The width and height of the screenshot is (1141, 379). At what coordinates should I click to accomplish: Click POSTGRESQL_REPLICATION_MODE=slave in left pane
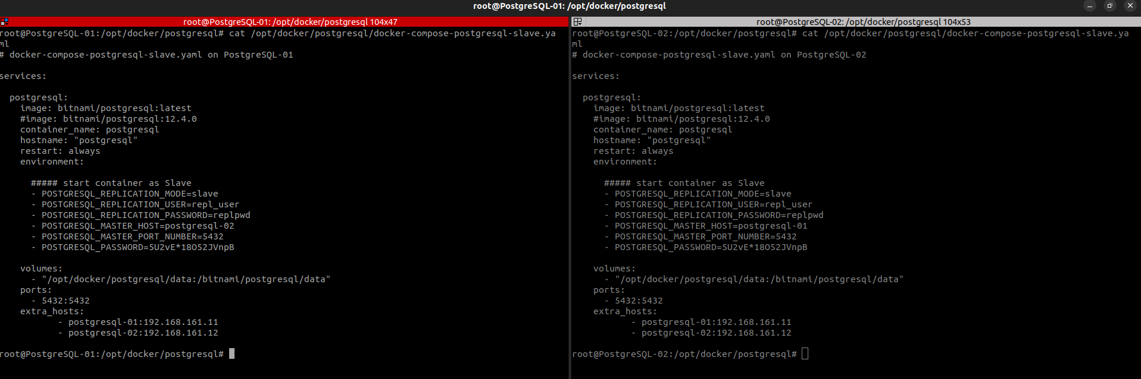130,194
